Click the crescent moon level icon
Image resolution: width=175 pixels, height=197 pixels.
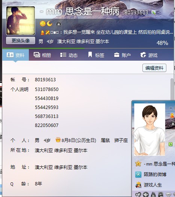pos(49,24)
